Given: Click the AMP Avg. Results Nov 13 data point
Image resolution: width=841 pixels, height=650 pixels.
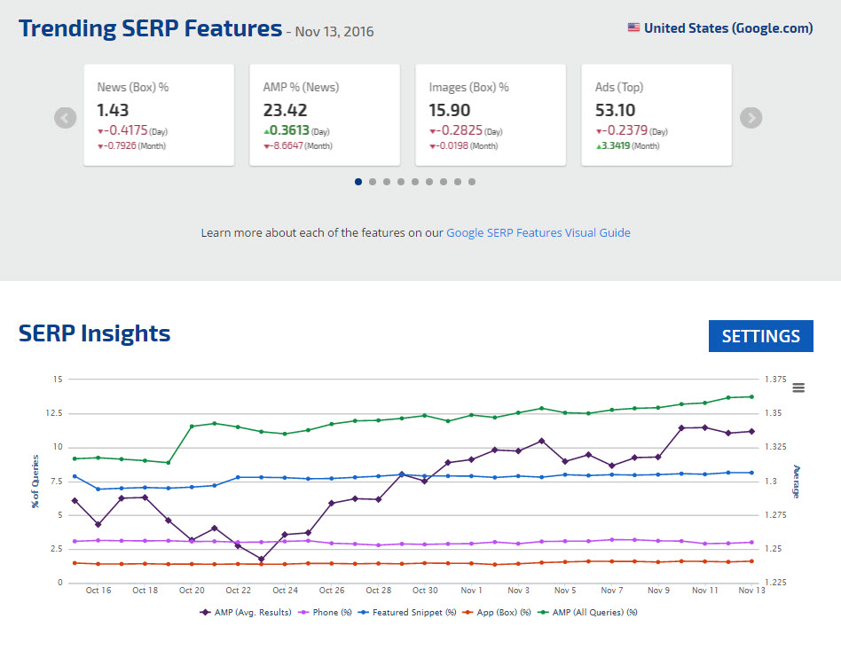Looking at the screenshot, I should 751,432.
